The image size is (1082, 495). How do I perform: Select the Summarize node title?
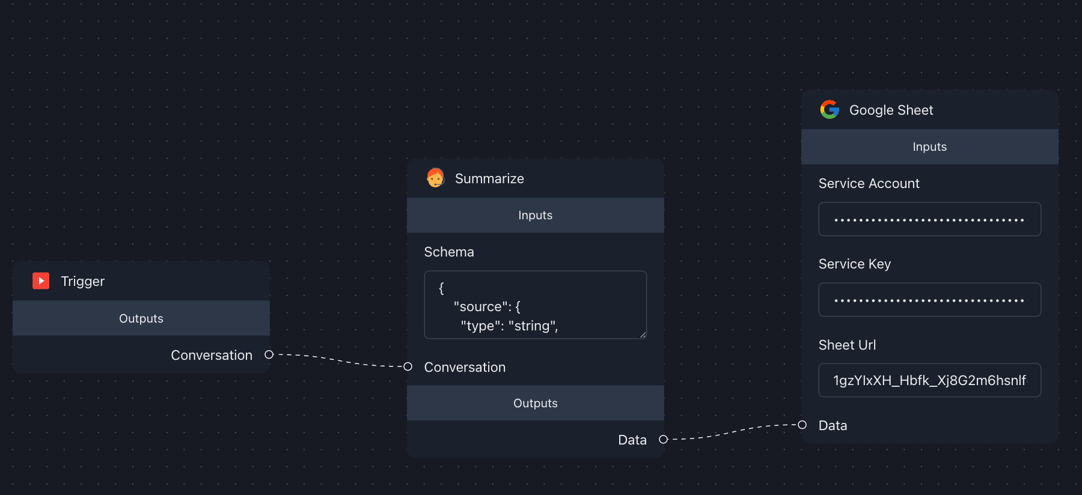click(x=489, y=178)
